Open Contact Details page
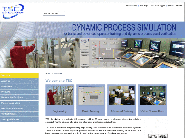This screenshot has height=138, width=185. click(x=19, y=114)
